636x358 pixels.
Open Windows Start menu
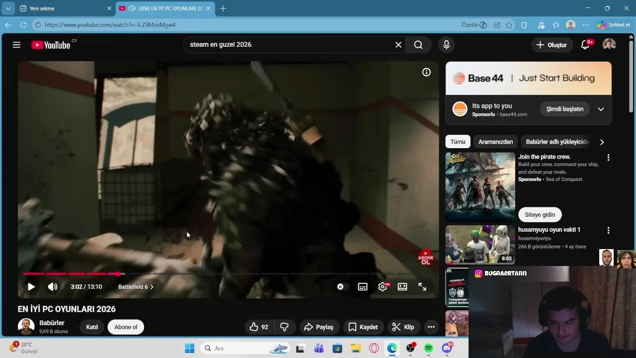click(189, 349)
